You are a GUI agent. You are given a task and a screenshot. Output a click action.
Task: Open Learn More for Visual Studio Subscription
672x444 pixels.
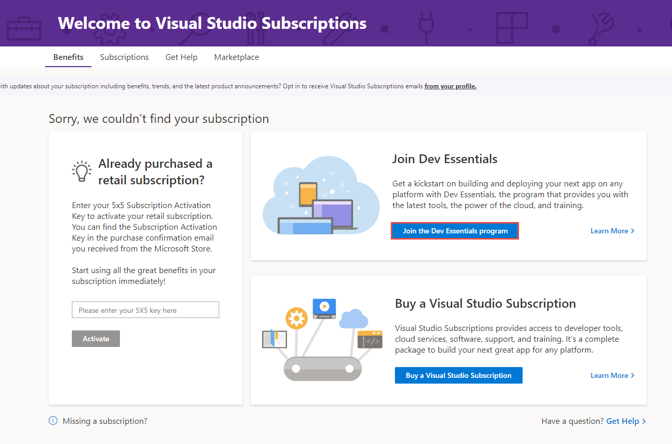[x=612, y=375]
